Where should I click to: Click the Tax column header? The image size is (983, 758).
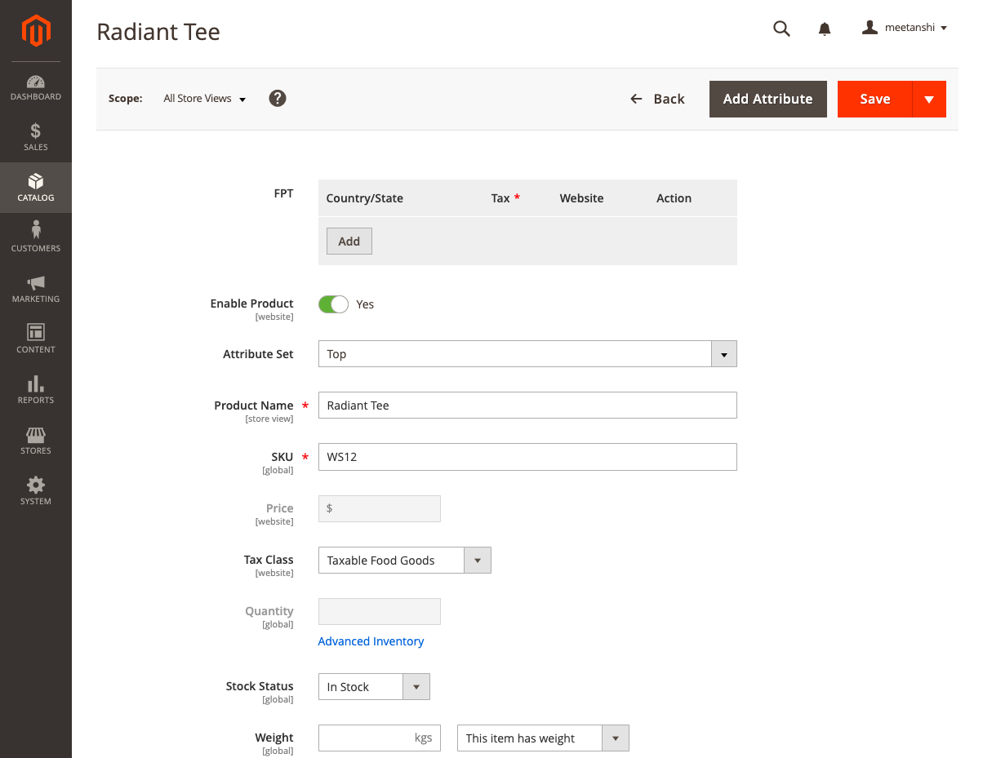[x=505, y=198]
